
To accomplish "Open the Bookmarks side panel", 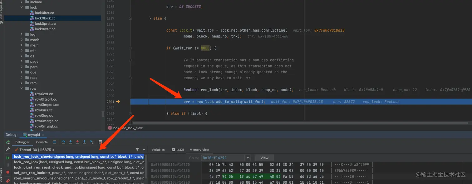I will pos(2,175).
